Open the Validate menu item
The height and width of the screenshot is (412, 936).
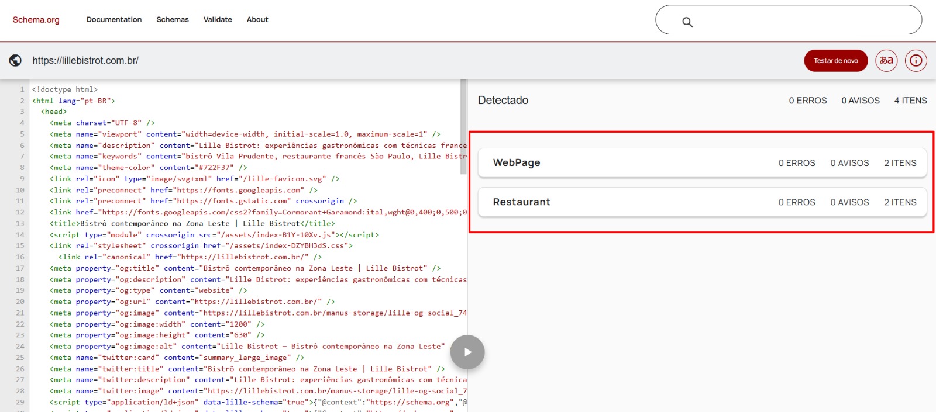(218, 20)
